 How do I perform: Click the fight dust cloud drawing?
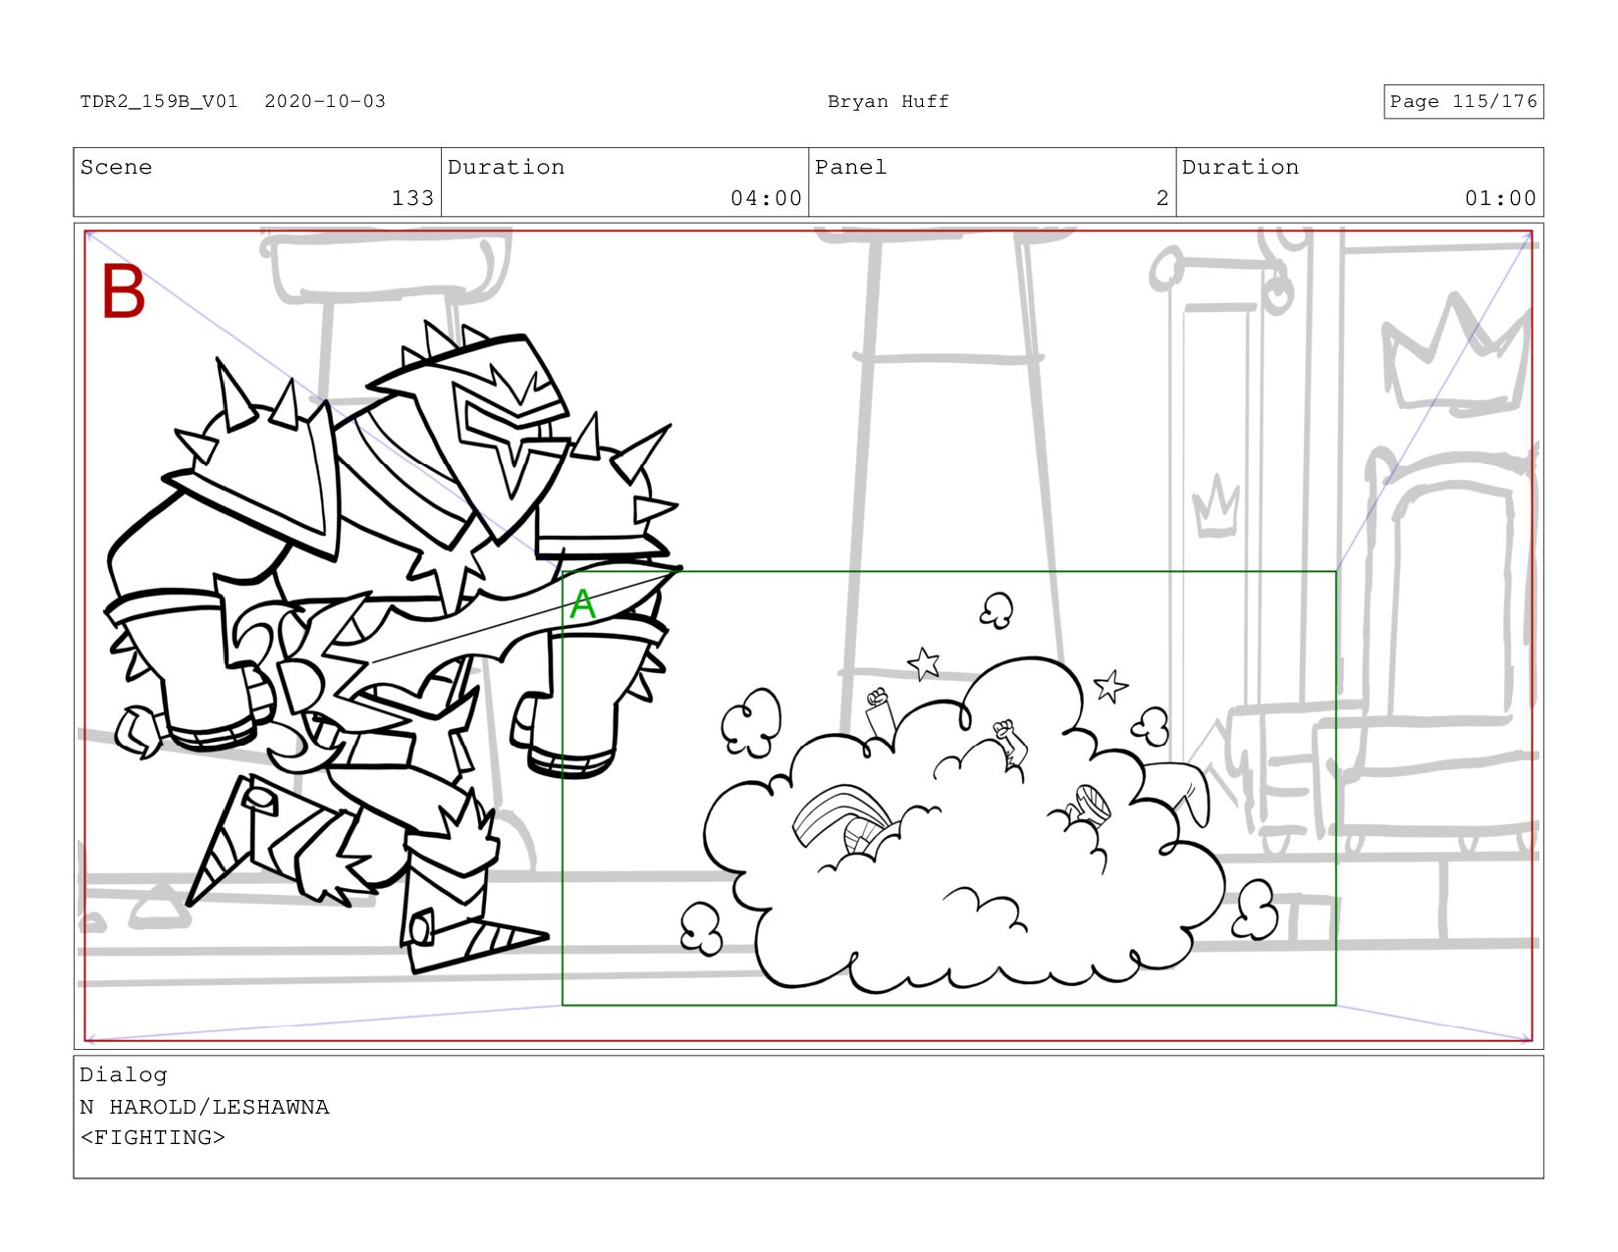[x=964, y=824]
